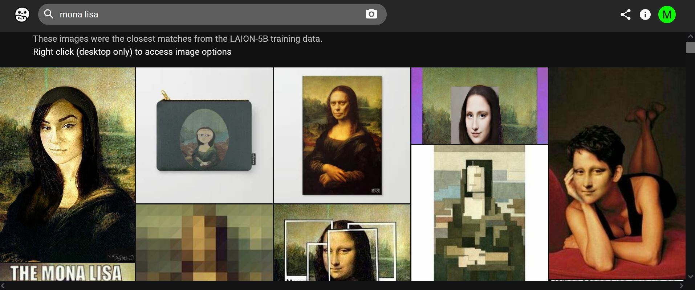Select the framed Mona Lisa poster image

pyautogui.click(x=342, y=135)
